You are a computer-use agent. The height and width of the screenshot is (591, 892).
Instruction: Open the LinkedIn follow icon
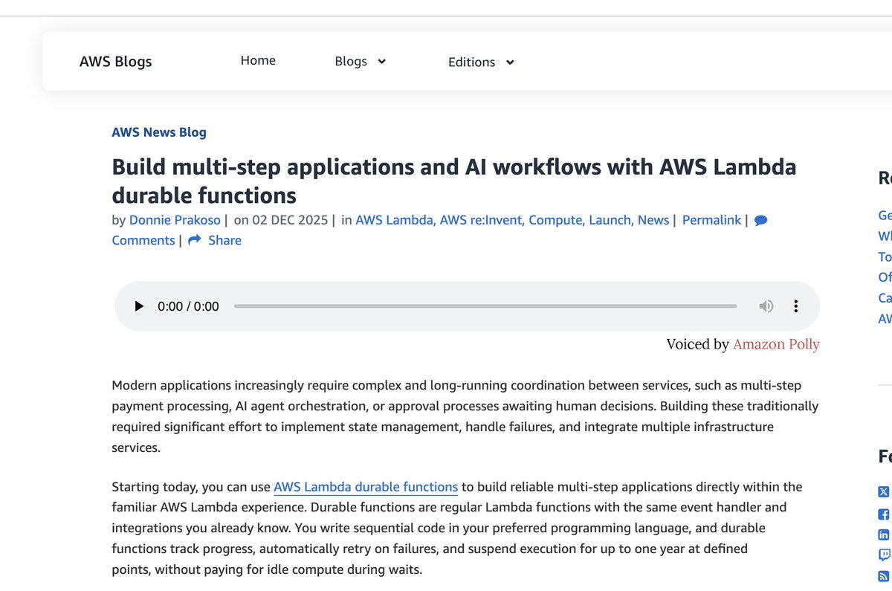click(883, 534)
